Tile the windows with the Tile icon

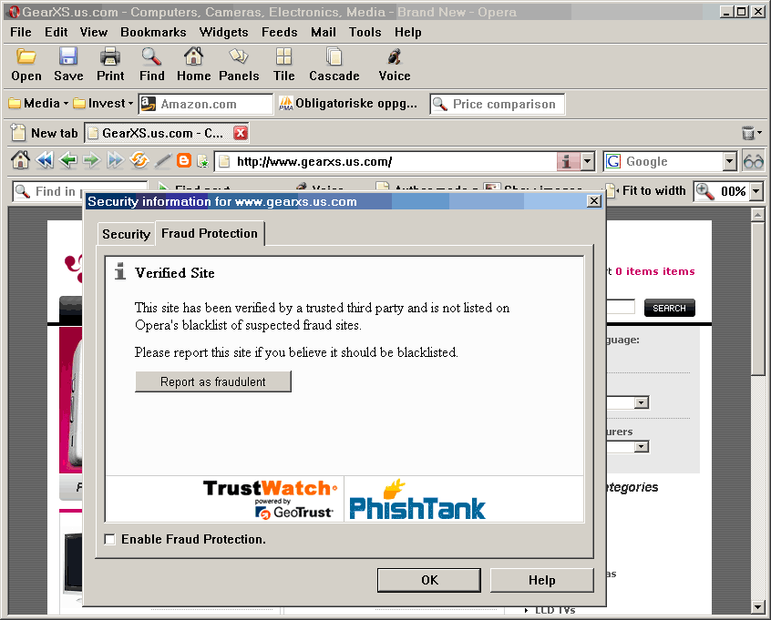283,57
